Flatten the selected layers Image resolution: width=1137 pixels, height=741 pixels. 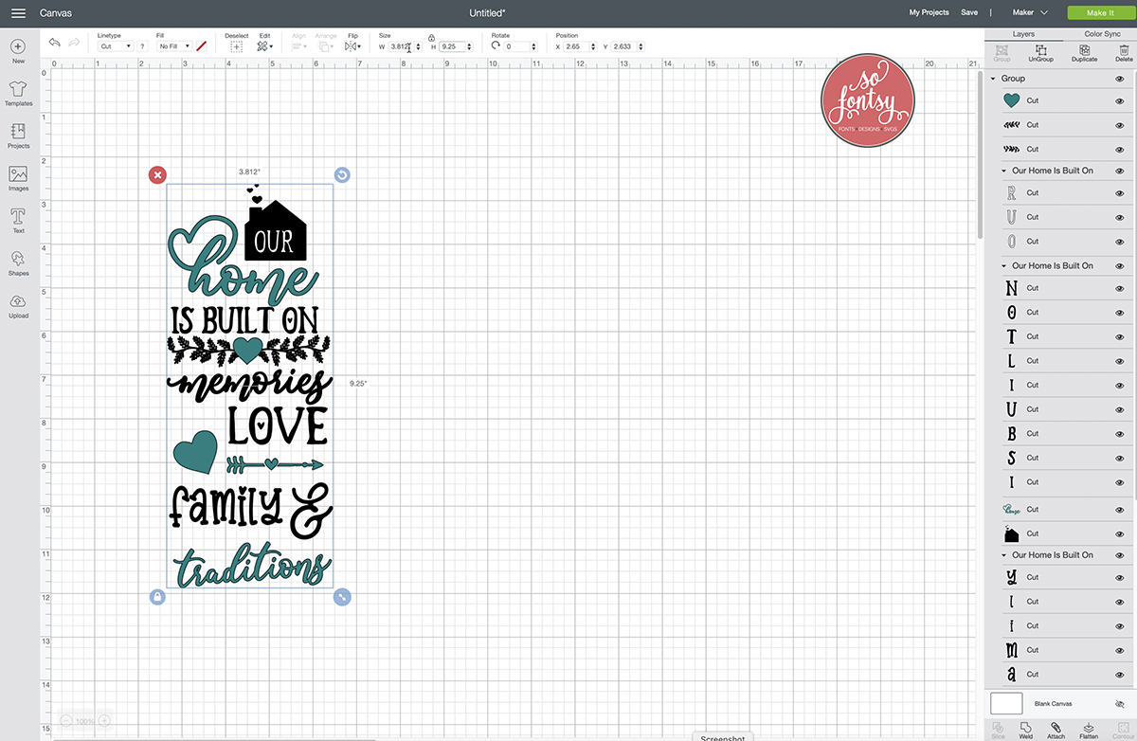pyautogui.click(x=1087, y=728)
